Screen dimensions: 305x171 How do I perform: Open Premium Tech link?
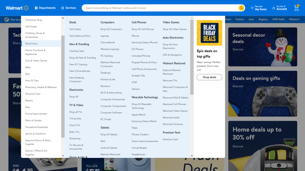[170, 139]
